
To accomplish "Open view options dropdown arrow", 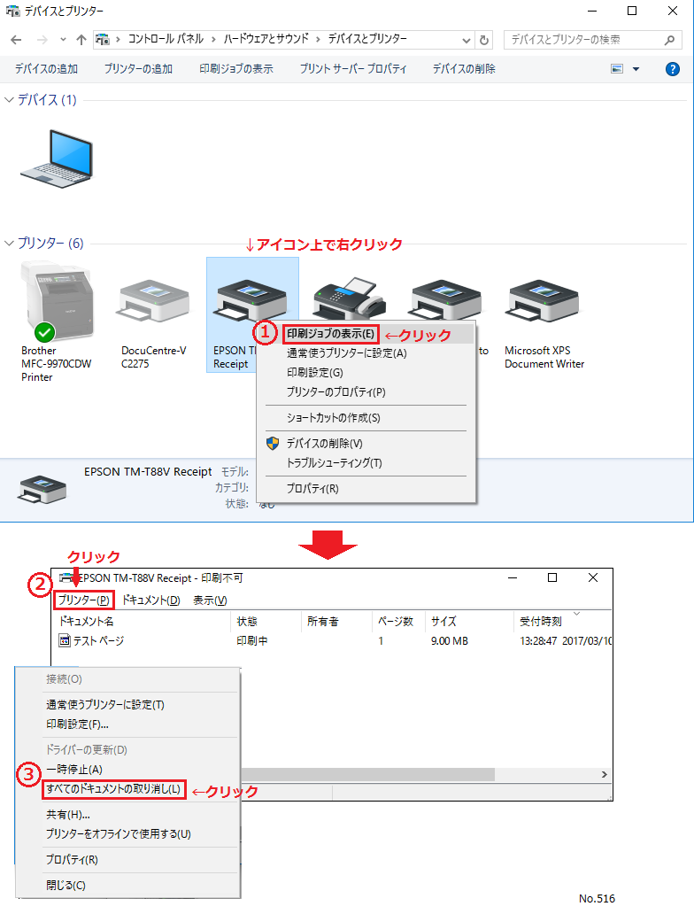I will pyautogui.click(x=636, y=69).
